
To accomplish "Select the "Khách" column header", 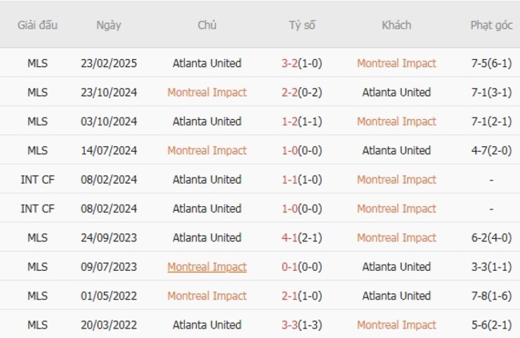I will 396,25.
